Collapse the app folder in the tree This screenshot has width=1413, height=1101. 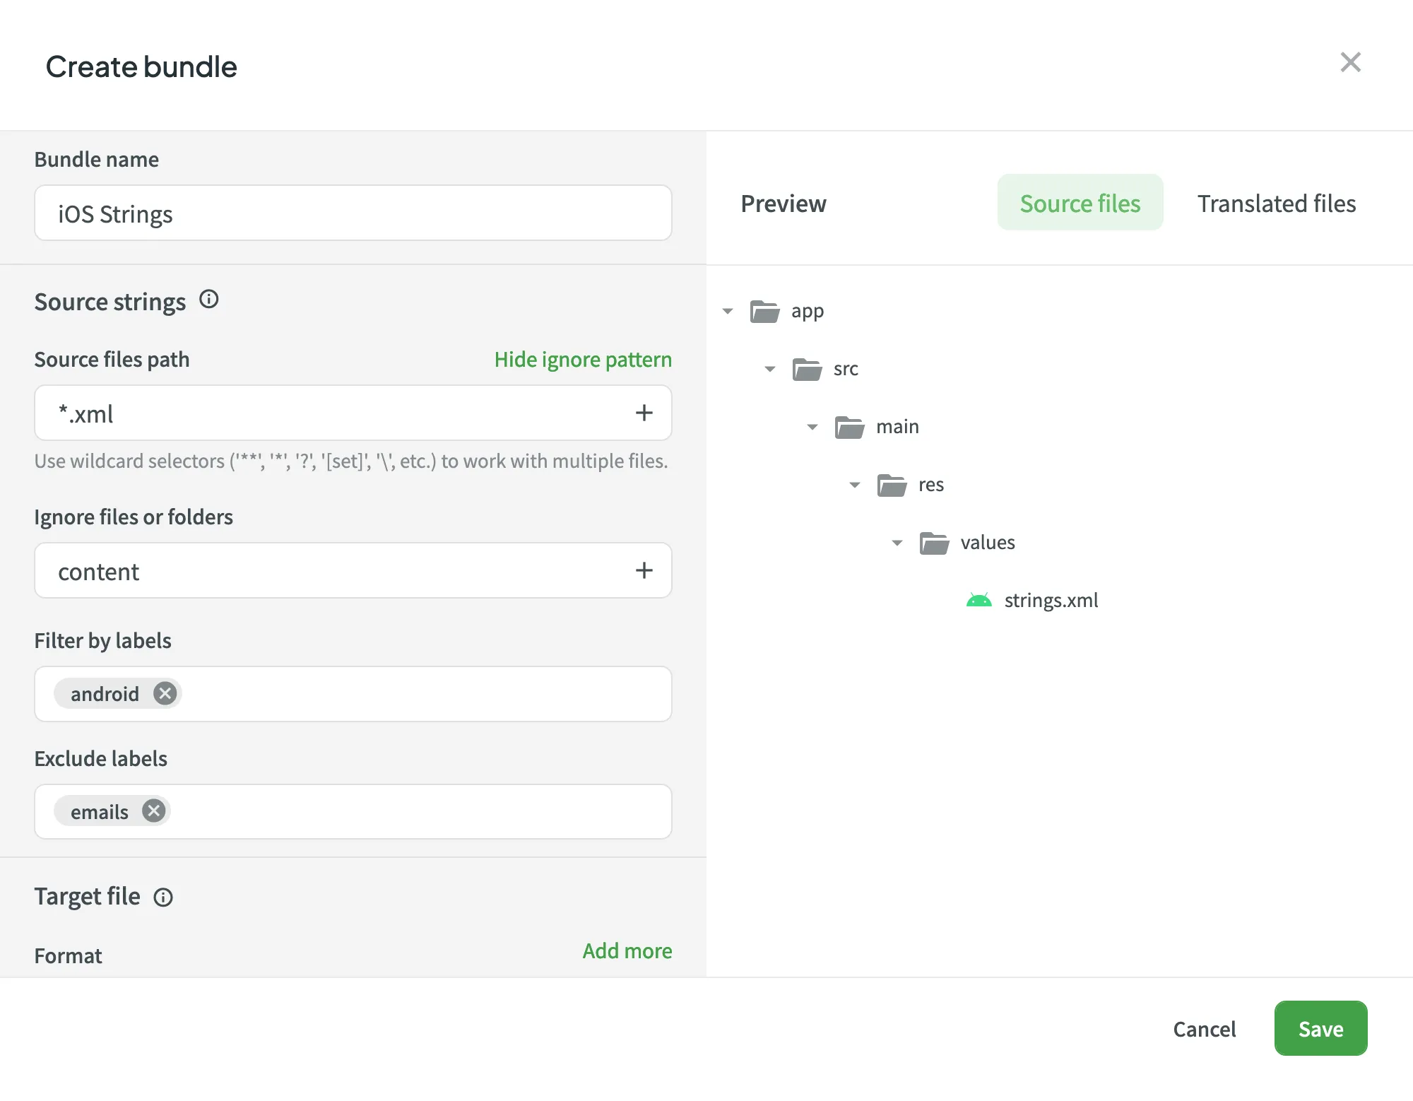[x=728, y=311]
